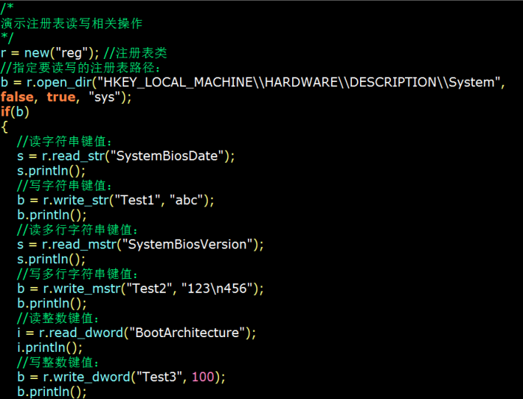Click the orange "false" keyword
This screenshot has height=399, width=523.
click(x=17, y=97)
